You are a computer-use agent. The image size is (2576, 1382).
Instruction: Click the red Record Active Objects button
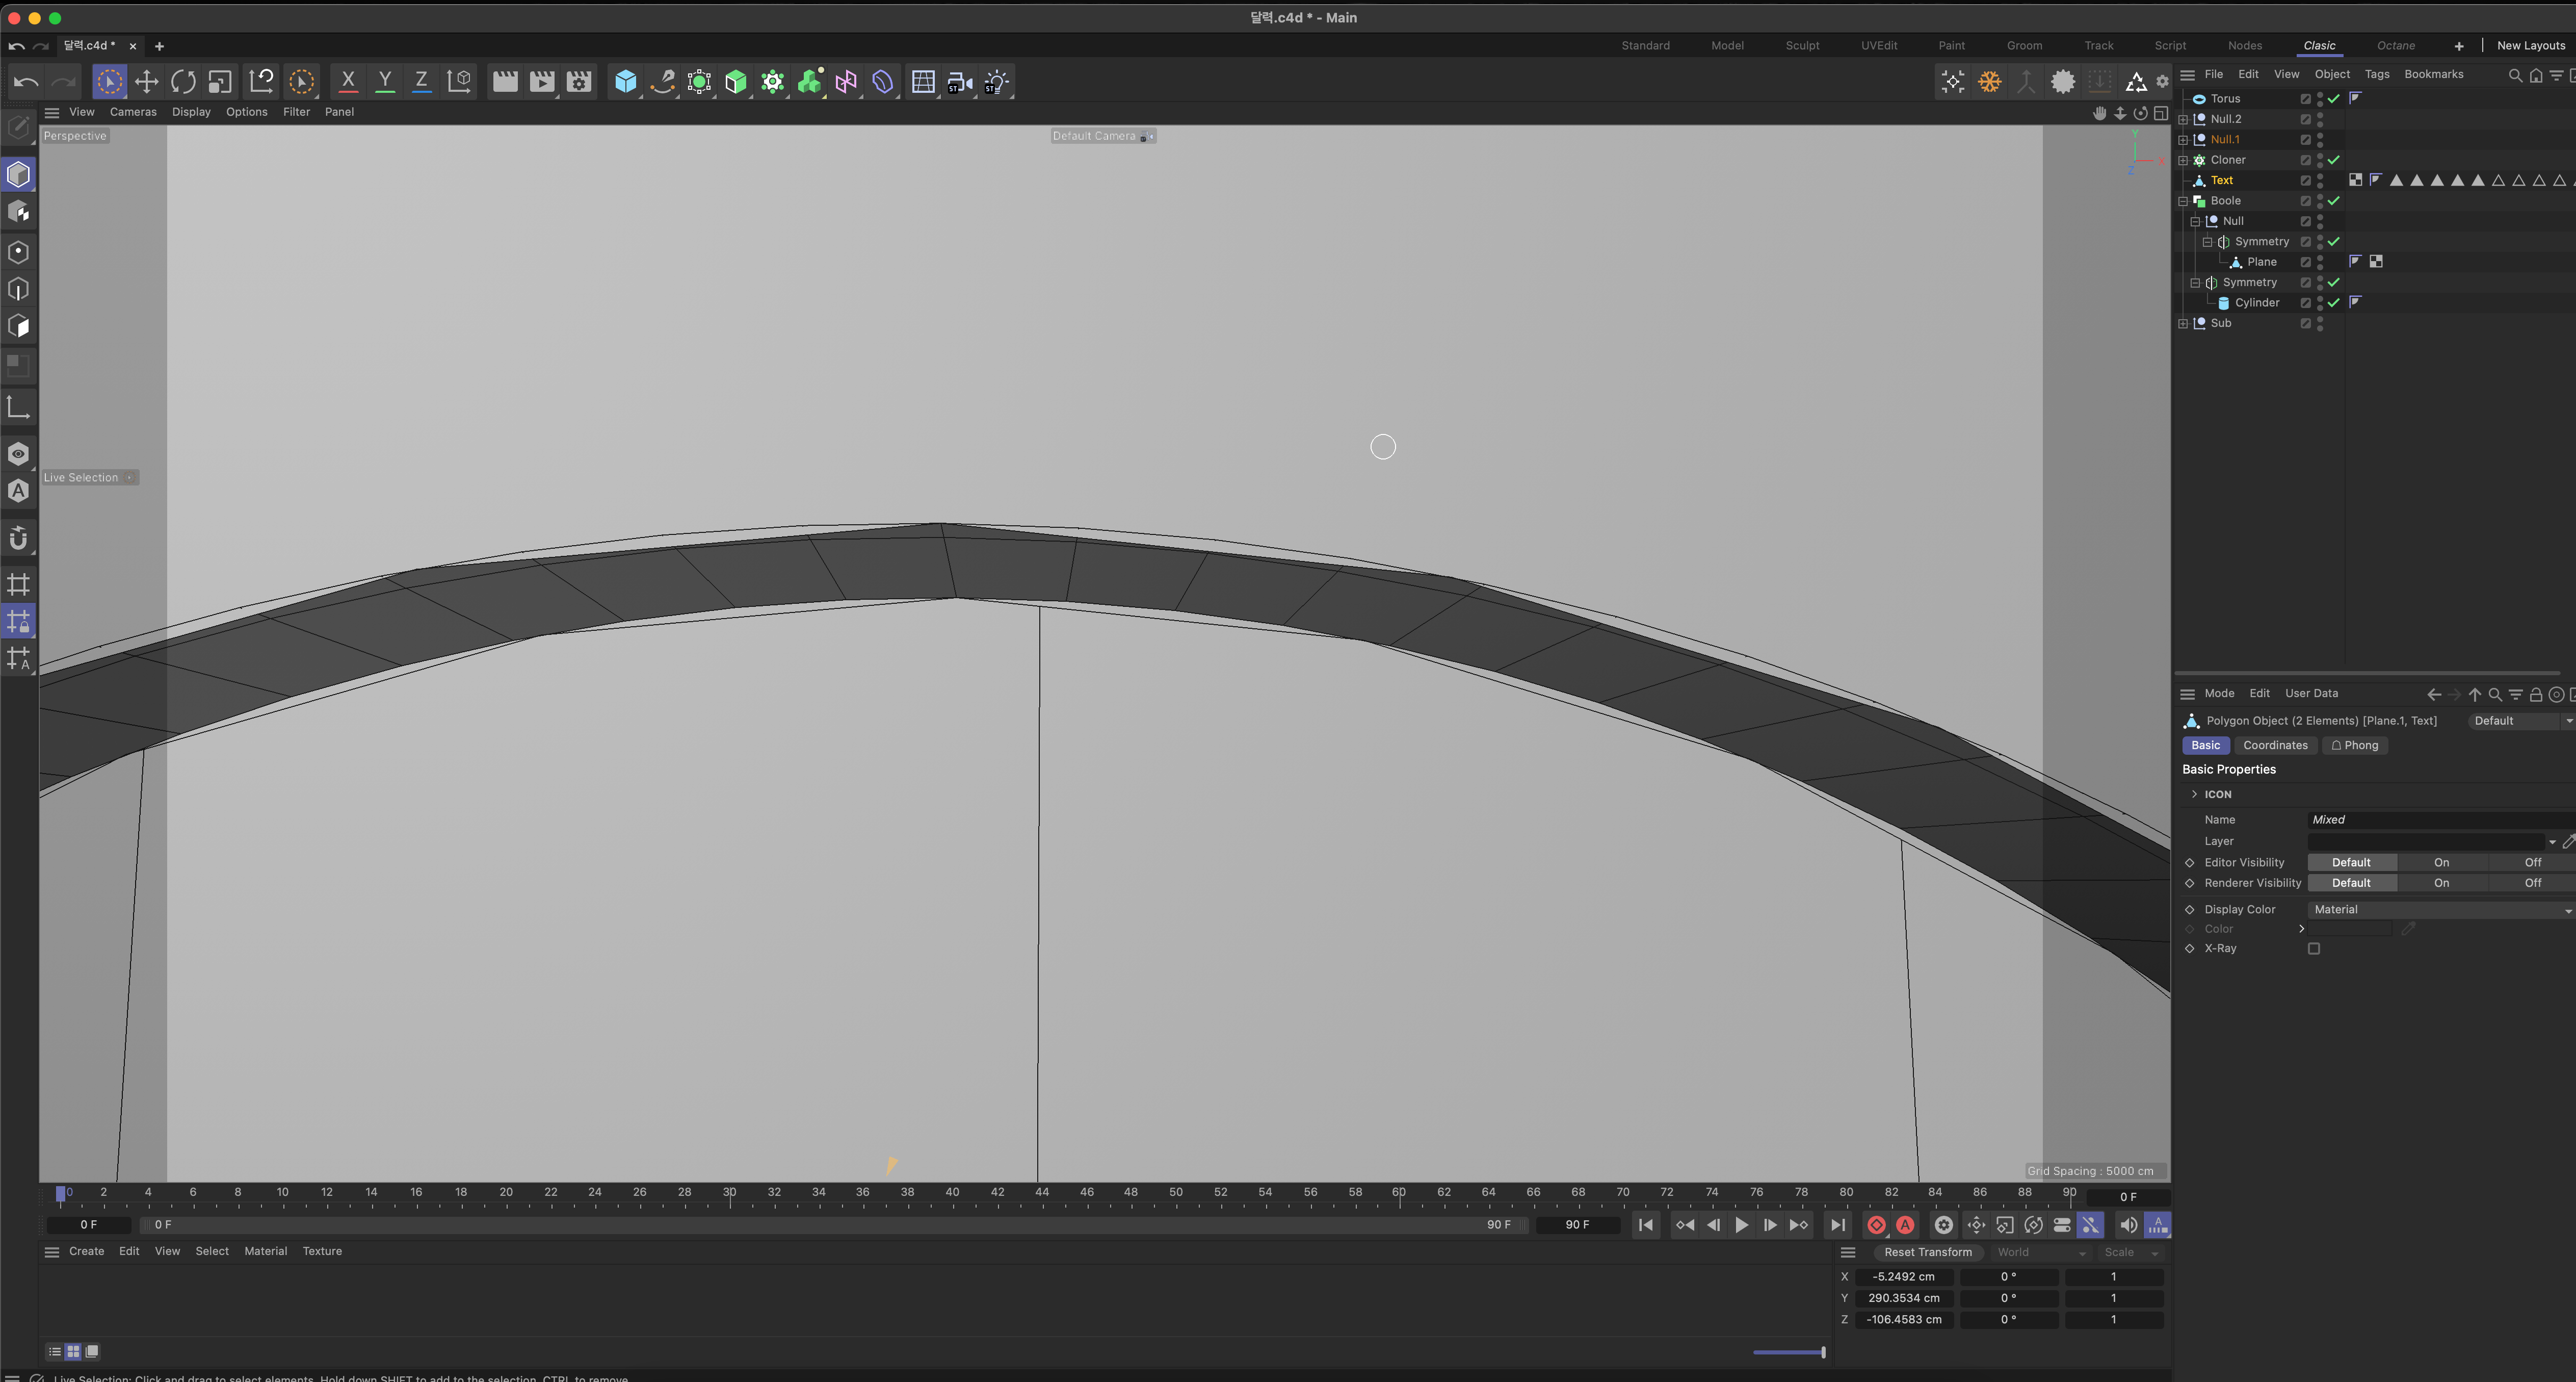[x=1876, y=1225]
